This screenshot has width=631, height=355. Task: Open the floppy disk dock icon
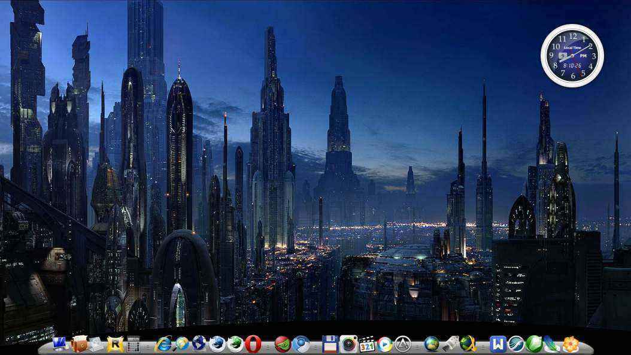[x=330, y=344]
